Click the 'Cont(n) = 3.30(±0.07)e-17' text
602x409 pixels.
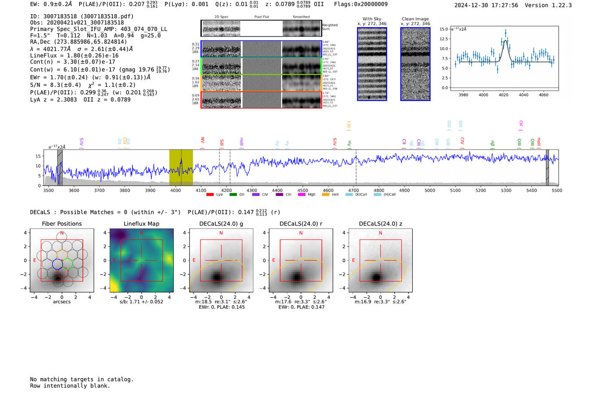(x=73, y=62)
